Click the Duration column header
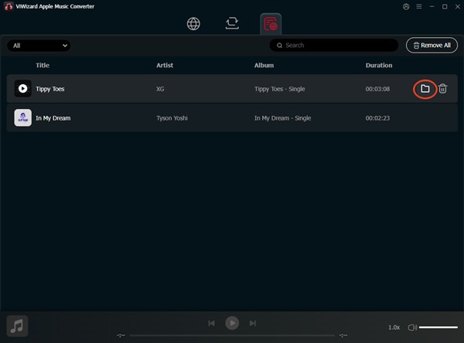The image size is (464, 343). 379,66
